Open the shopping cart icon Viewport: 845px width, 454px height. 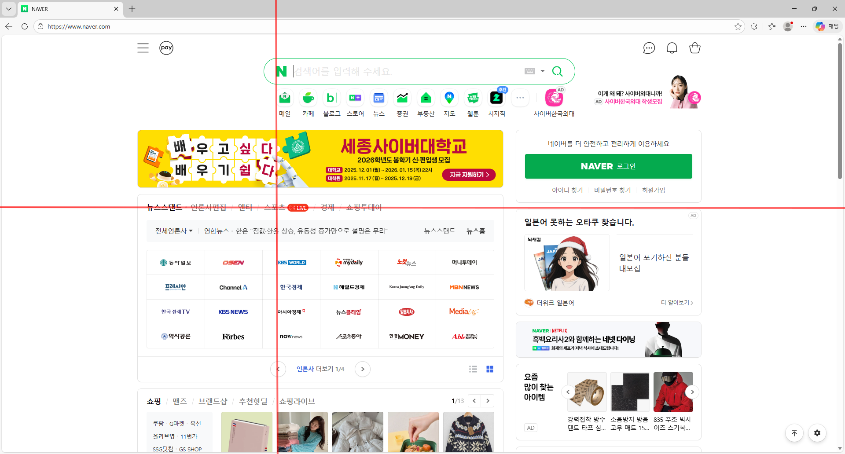695,48
